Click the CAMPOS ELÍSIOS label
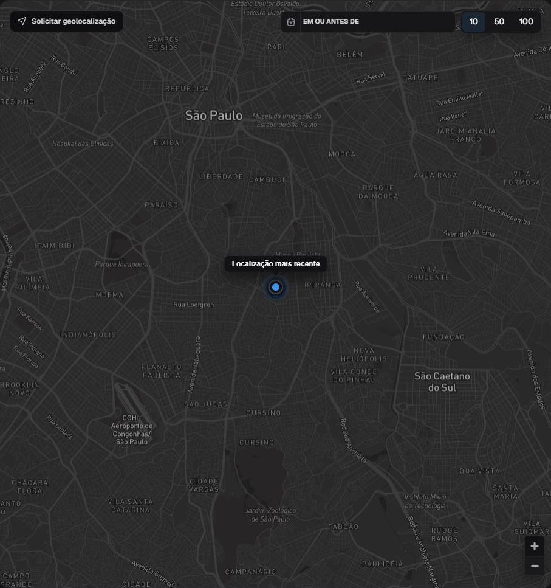The height and width of the screenshot is (588, 551). 163,44
